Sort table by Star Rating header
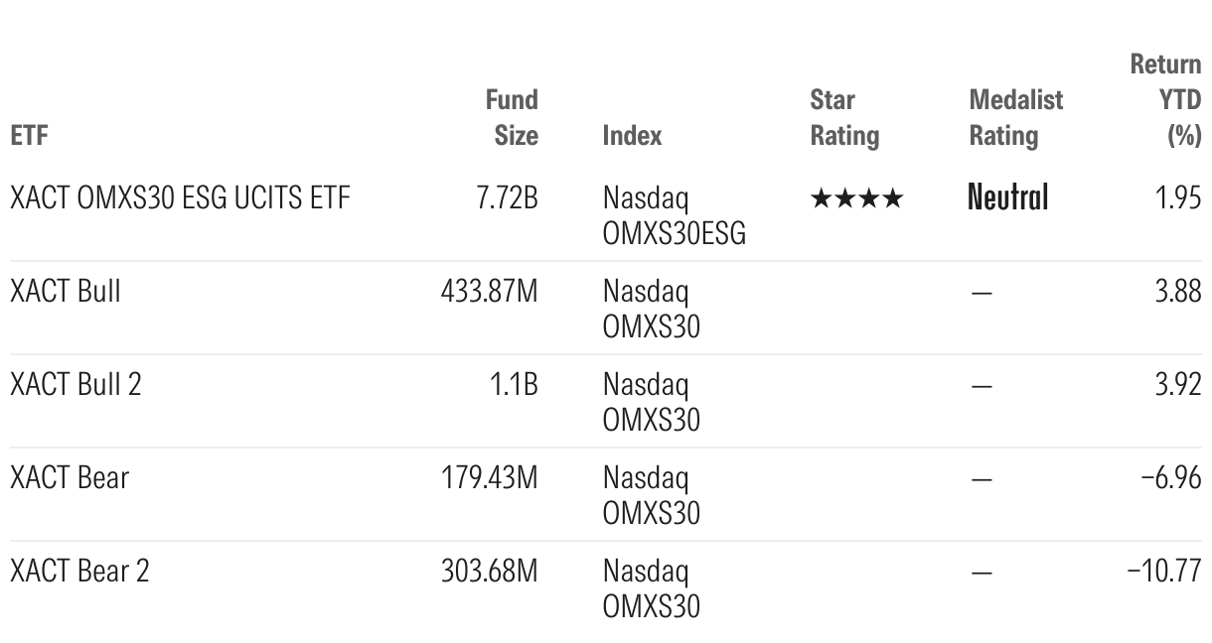Image resolution: width=1212 pixels, height=643 pixels. pyautogui.click(x=844, y=117)
